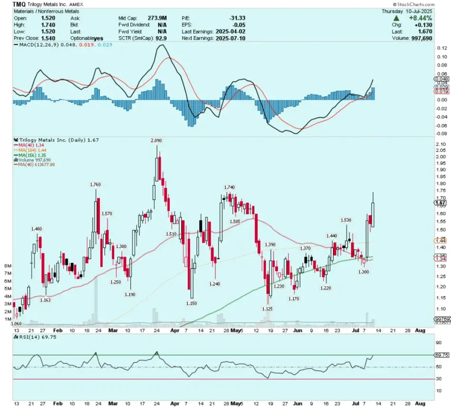Click the 1.370 June annotation

305,248
